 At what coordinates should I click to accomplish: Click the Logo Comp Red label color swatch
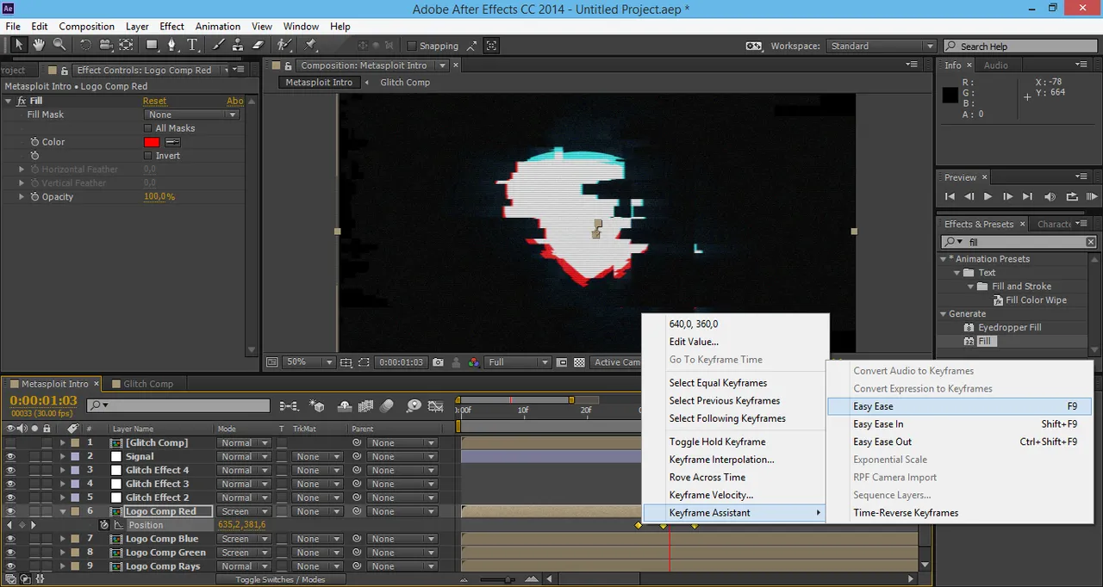pos(75,511)
